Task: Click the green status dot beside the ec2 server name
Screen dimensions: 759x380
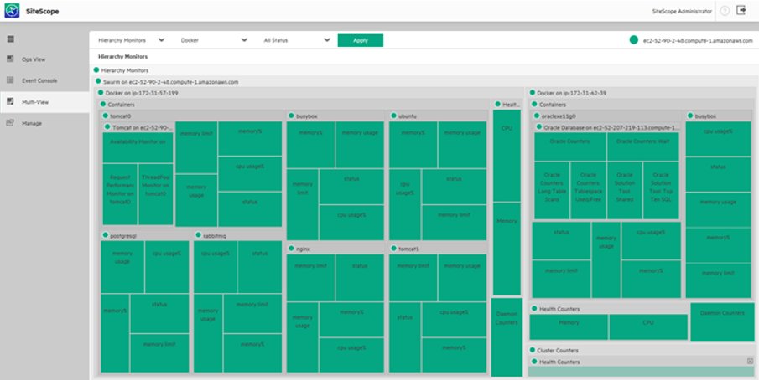Action: pyautogui.click(x=634, y=40)
